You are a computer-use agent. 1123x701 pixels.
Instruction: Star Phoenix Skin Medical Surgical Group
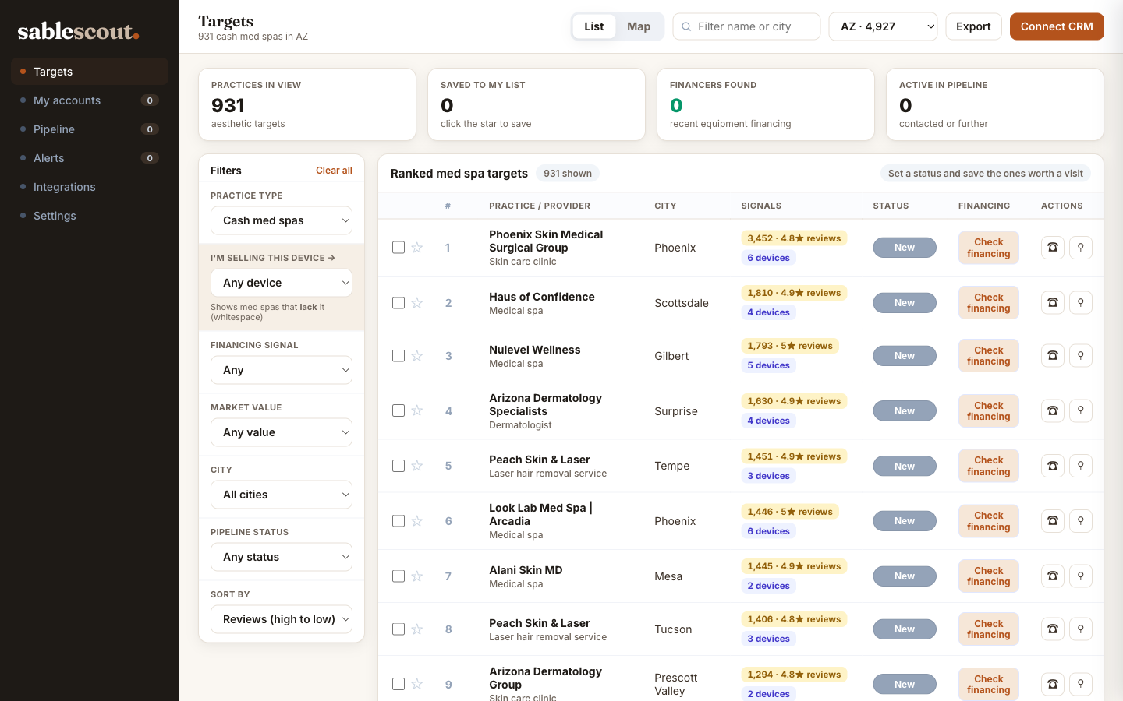417,248
